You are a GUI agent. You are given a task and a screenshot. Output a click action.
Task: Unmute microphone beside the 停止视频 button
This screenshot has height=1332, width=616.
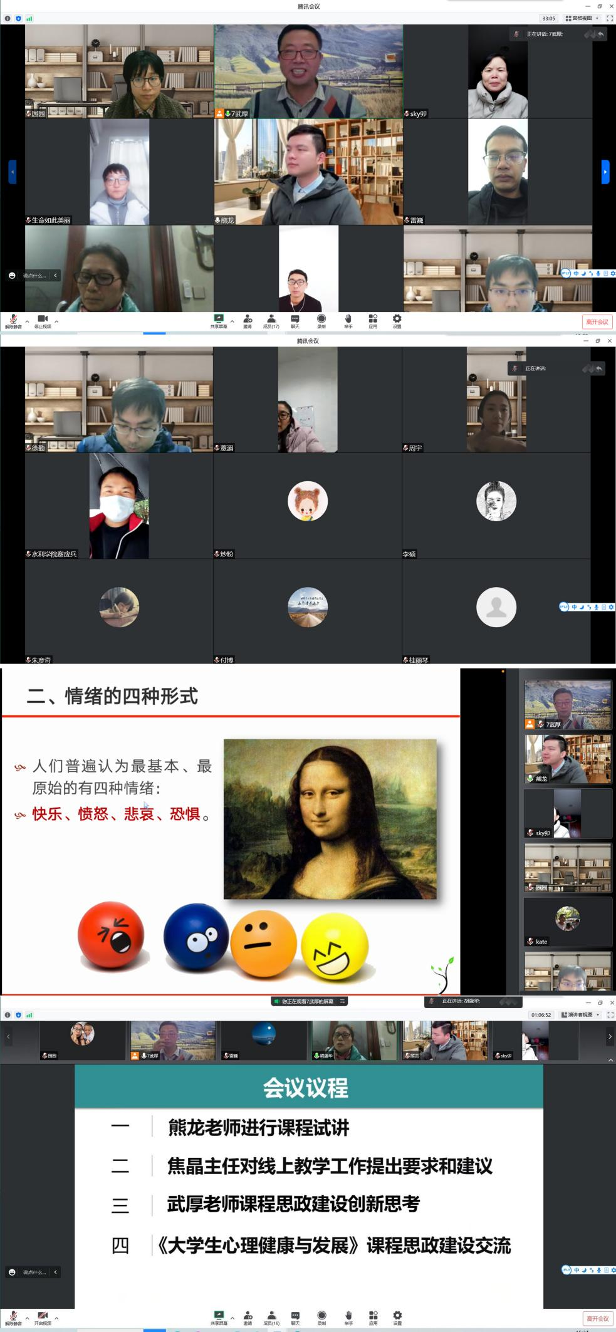coord(13,321)
